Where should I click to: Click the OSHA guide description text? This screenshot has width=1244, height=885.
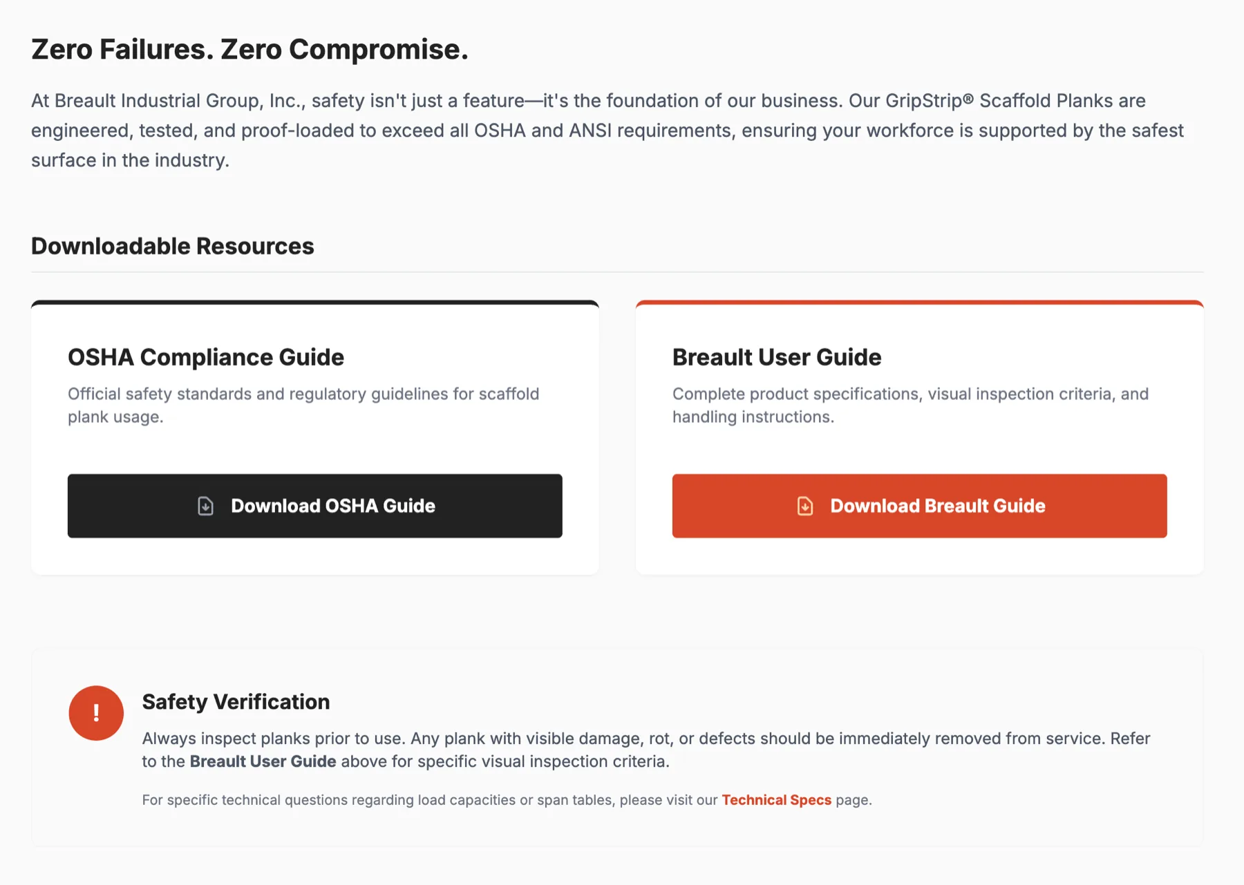point(303,406)
